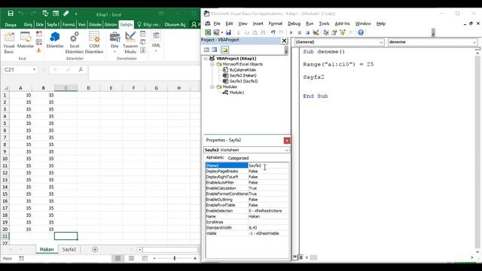Image resolution: width=482 pixels, height=271 pixels.
Task: Switch to the Veri ribbon tab
Action: (82, 25)
